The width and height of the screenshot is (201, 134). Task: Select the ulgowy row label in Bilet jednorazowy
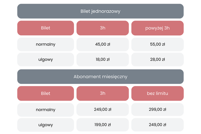point(46,60)
